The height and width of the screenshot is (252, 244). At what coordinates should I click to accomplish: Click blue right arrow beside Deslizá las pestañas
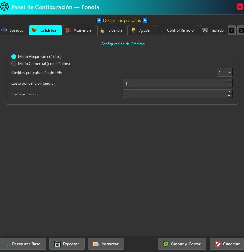pyautogui.click(x=145, y=20)
